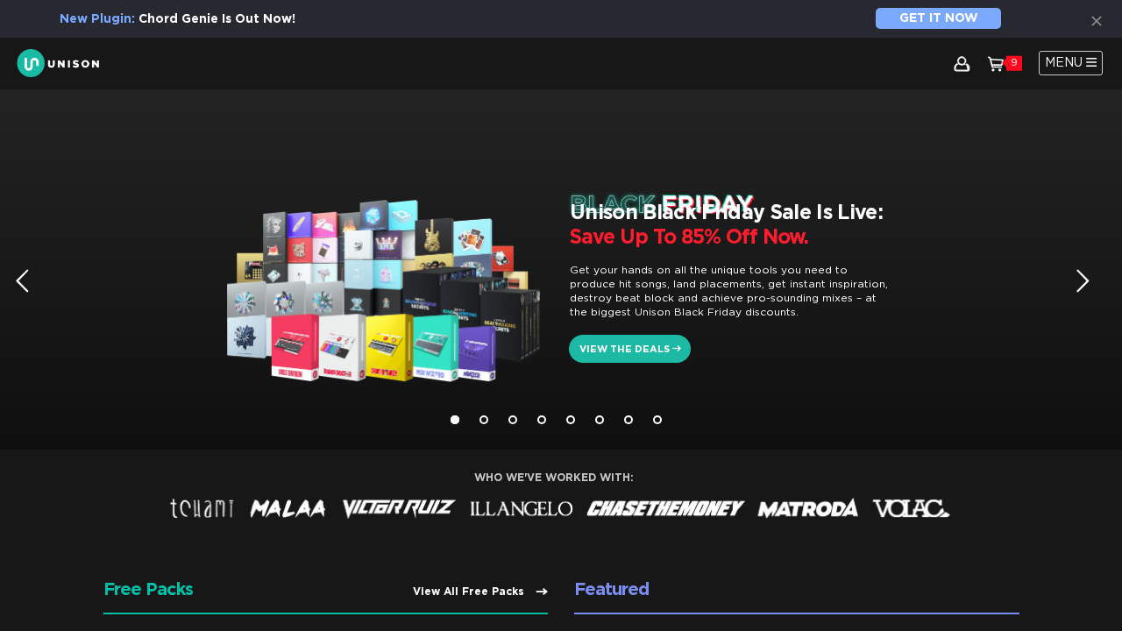Open account login via the user icon
This screenshot has height=631, width=1122.
click(961, 63)
